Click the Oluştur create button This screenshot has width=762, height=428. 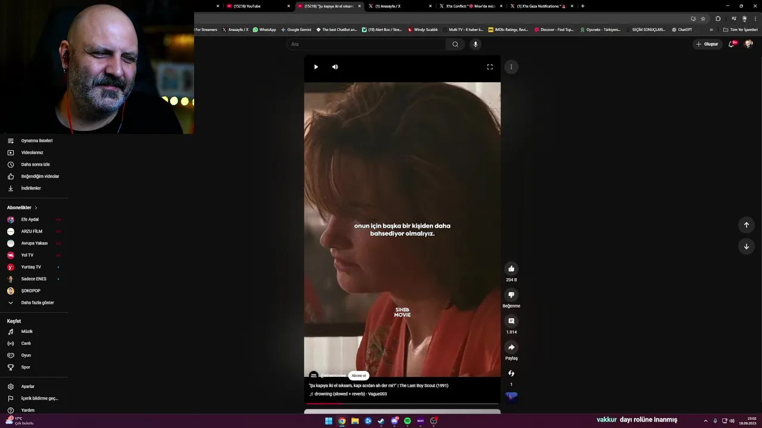(x=707, y=44)
